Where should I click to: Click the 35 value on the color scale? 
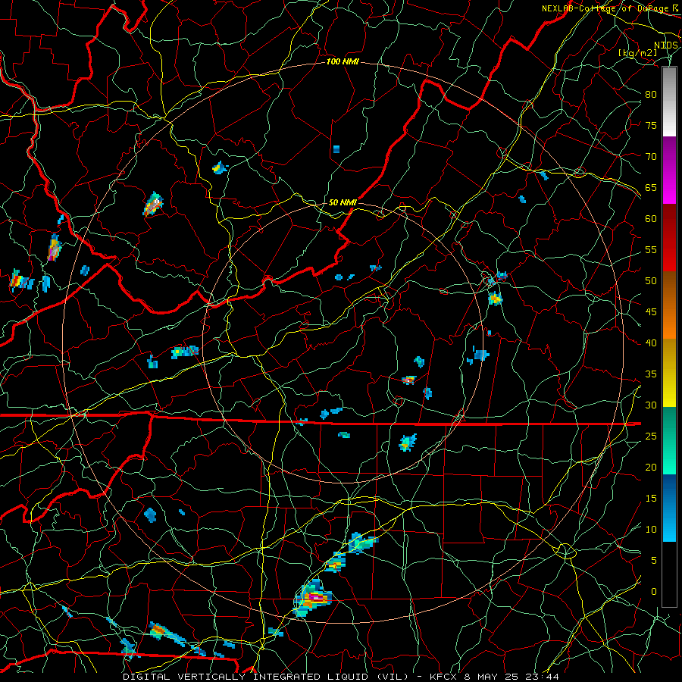pyautogui.click(x=651, y=374)
